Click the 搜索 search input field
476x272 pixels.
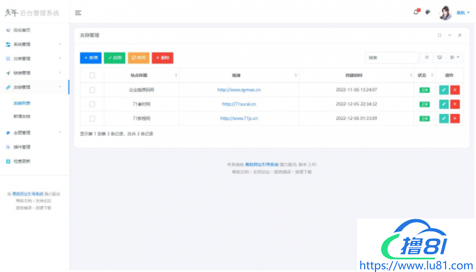click(392, 58)
